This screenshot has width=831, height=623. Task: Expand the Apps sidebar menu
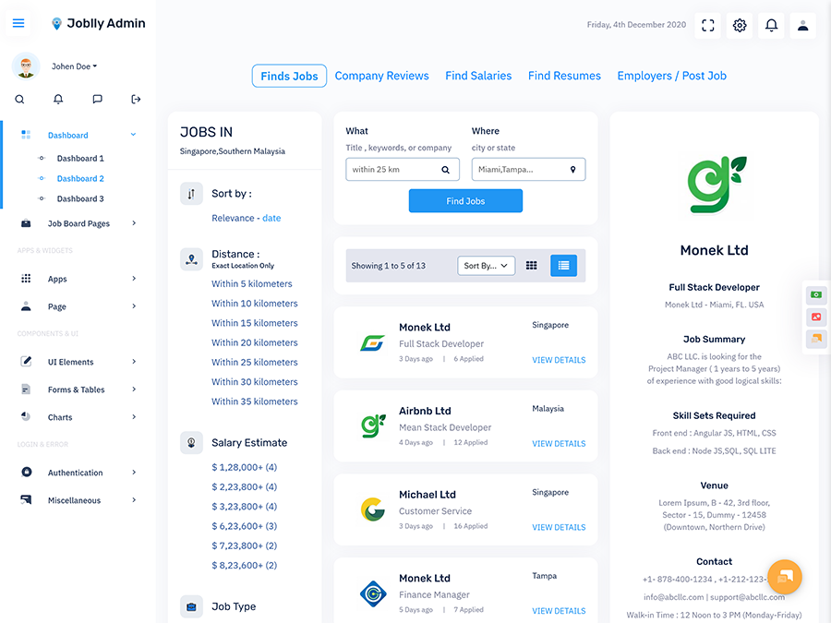click(78, 279)
